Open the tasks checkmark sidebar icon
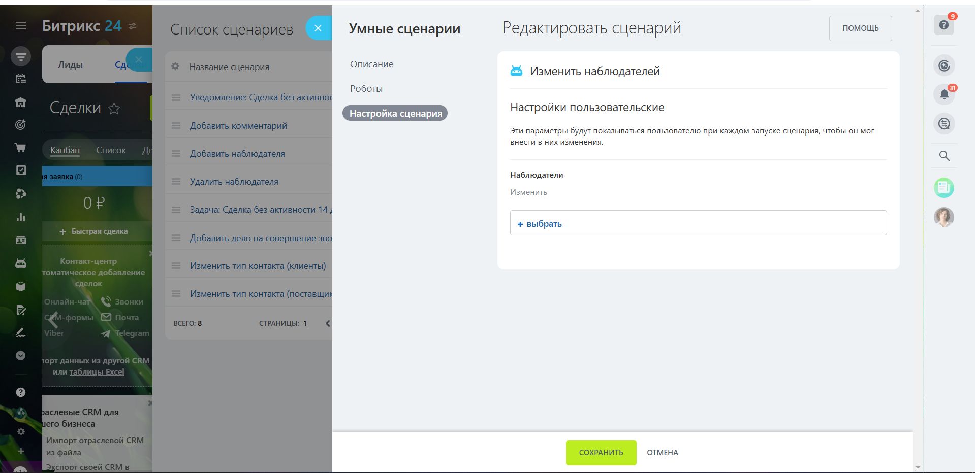975x473 pixels. point(21,171)
